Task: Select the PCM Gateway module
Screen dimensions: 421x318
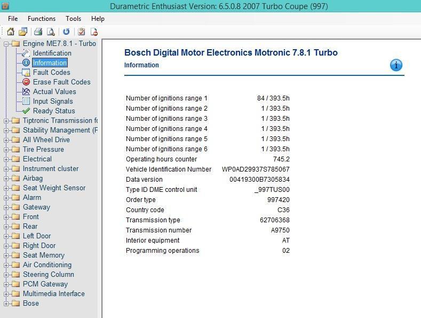Action: click(45, 284)
